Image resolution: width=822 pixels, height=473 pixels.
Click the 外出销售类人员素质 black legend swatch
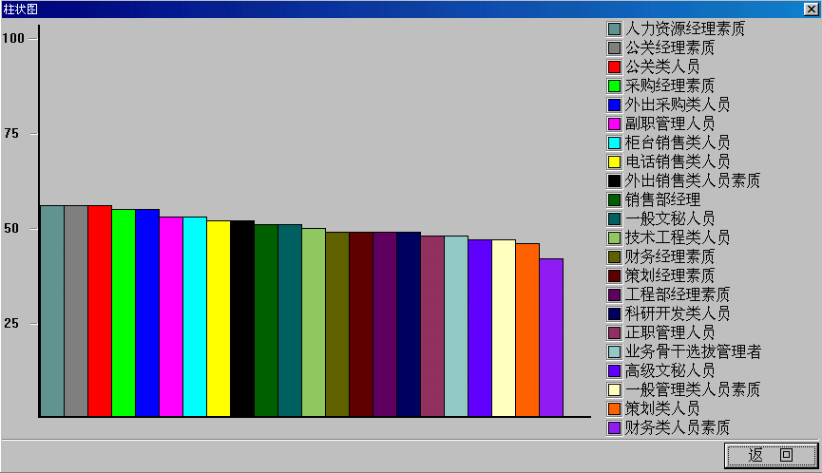click(614, 180)
